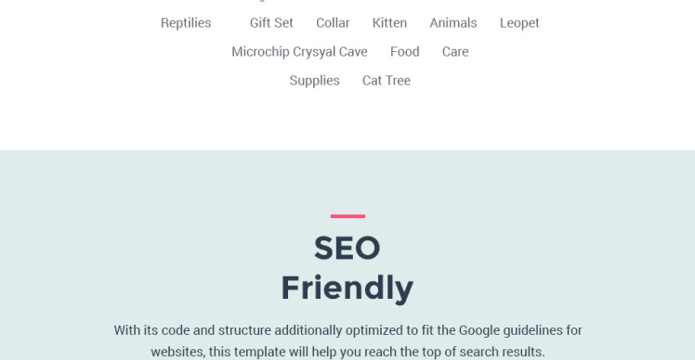Open the Care tag

[x=455, y=52]
